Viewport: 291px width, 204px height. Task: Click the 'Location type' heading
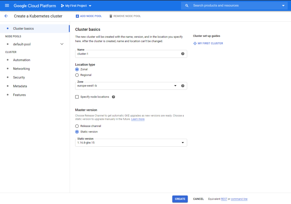[x=85, y=65]
